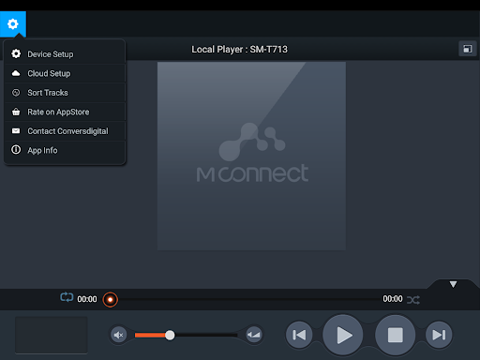Click the elapsed time 00:00 beside repeat
480x360 pixels.
pyautogui.click(x=87, y=299)
